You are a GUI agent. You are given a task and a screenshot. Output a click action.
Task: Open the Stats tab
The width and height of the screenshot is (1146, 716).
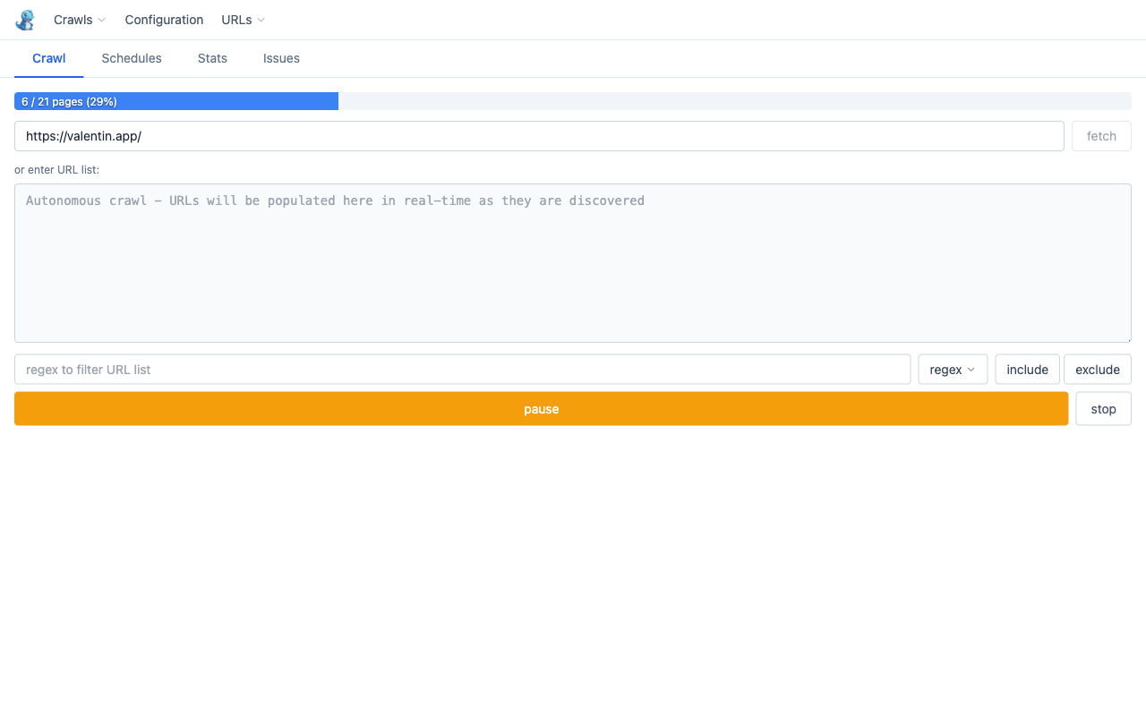[212, 58]
